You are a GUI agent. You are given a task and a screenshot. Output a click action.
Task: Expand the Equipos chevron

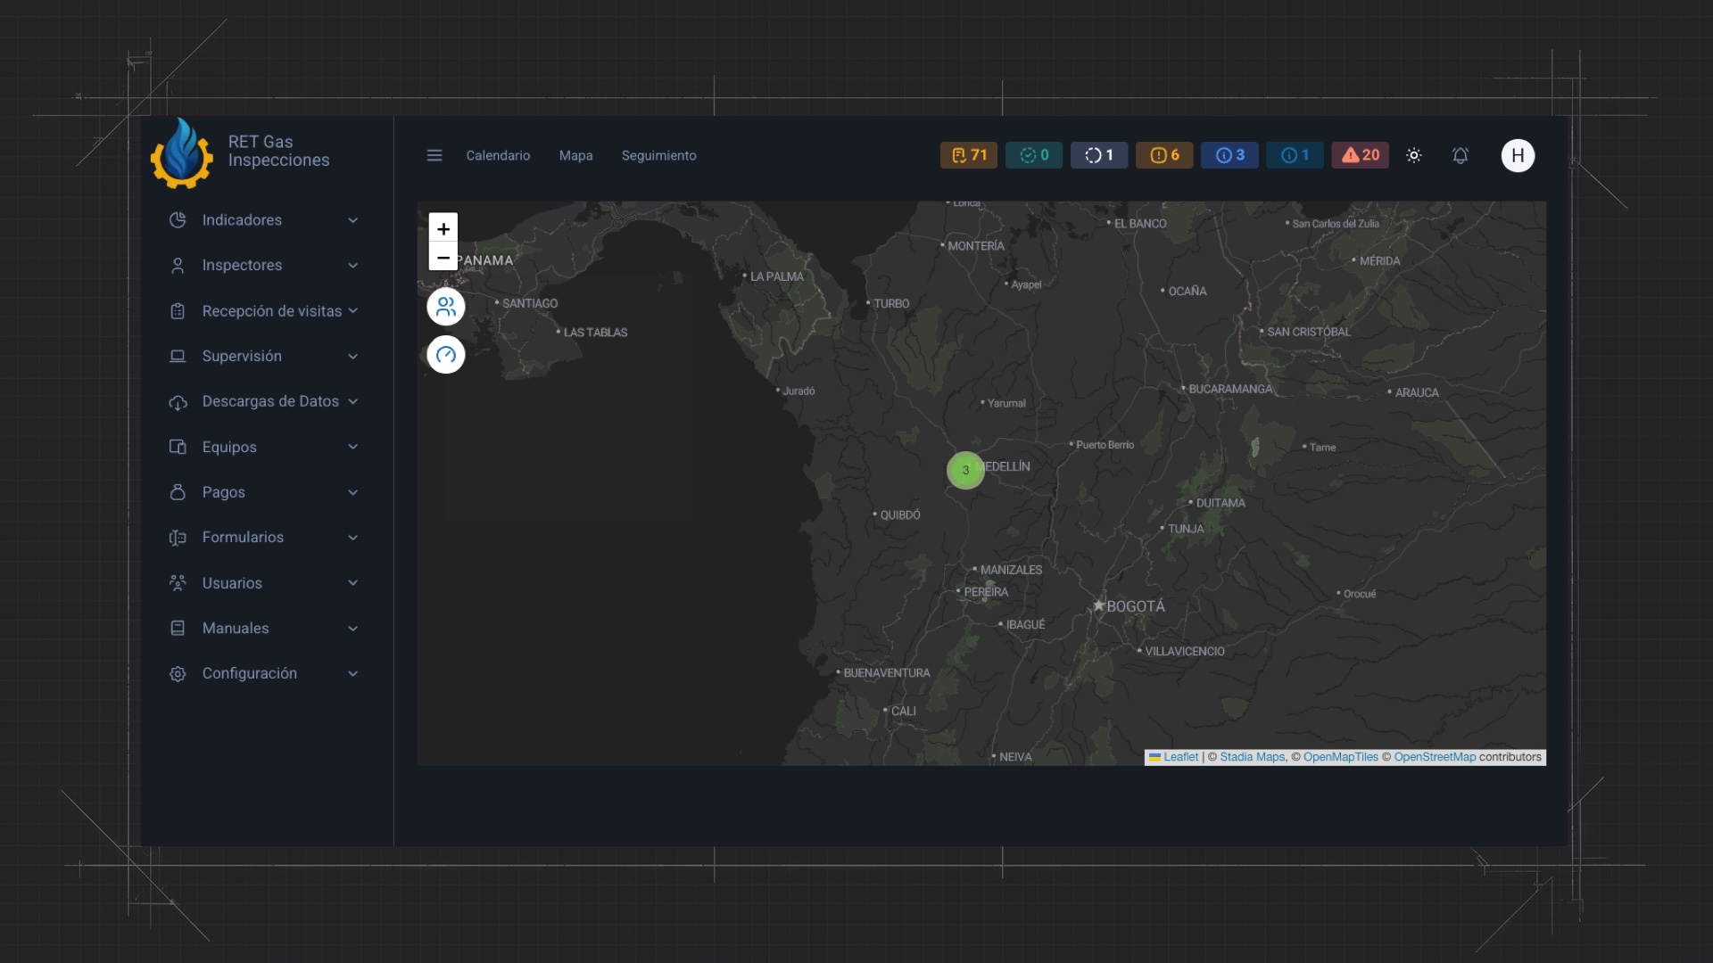pyautogui.click(x=353, y=447)
